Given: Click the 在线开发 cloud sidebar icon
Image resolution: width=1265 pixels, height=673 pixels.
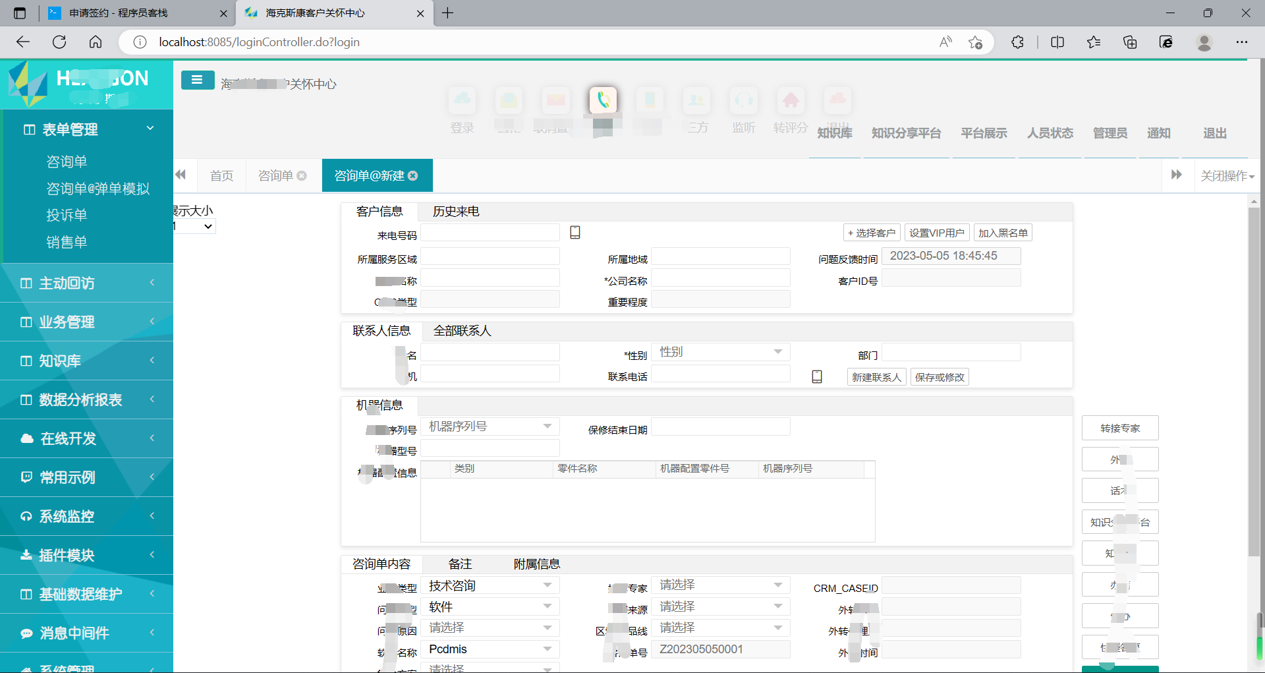Looking at the screenshot, I should click(27, 438).
